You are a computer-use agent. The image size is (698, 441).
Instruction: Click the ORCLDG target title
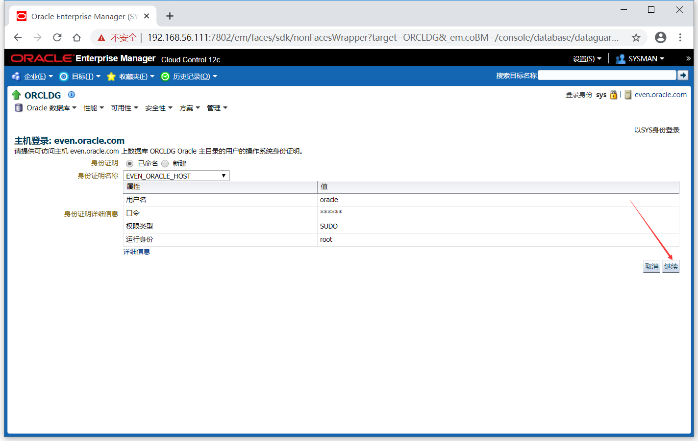click(x=43, y=95)
